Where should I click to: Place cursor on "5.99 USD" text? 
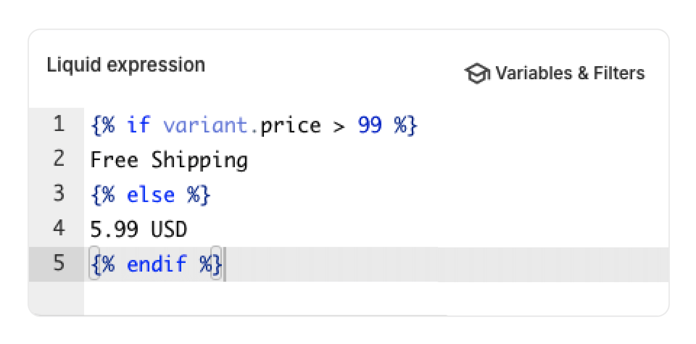pyautogui.click(x=139, y=229)
